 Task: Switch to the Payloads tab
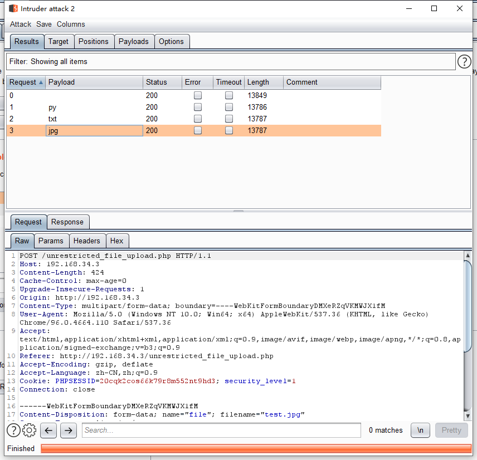(134, 41)
